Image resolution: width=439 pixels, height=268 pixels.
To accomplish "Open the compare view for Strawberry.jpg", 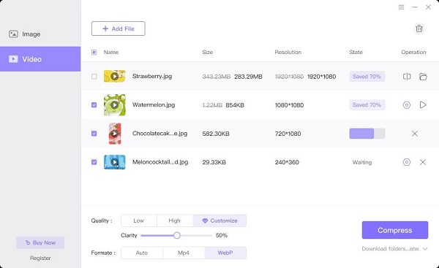I will 407,77.
